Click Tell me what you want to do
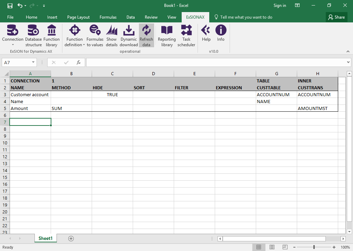Screen dimensions: 353x251 (243, 17)
